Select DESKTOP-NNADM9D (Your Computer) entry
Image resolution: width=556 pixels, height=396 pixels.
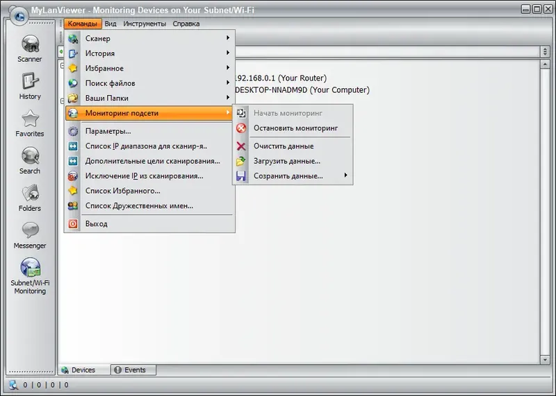click(302, 90)
